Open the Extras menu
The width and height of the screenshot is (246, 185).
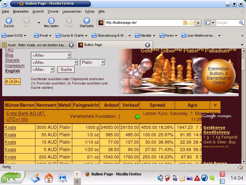pos(90,11)
